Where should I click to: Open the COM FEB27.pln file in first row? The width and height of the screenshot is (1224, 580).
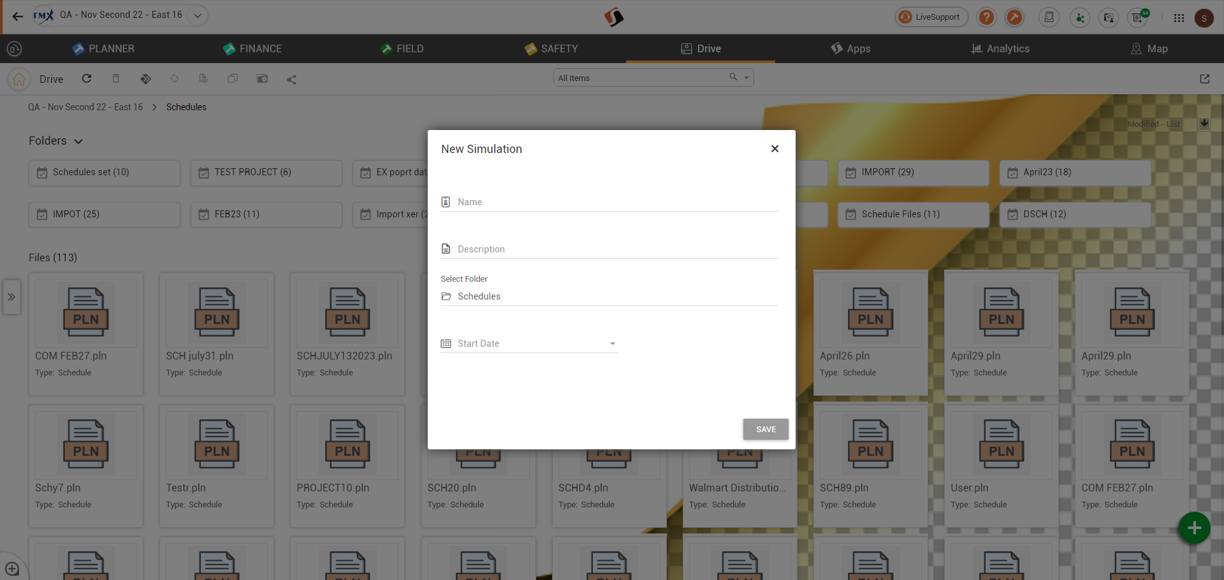point(86,335)
